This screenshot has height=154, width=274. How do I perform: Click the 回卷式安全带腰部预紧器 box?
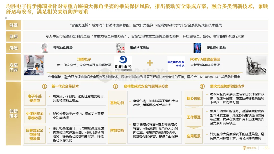(x=35, y=134)
